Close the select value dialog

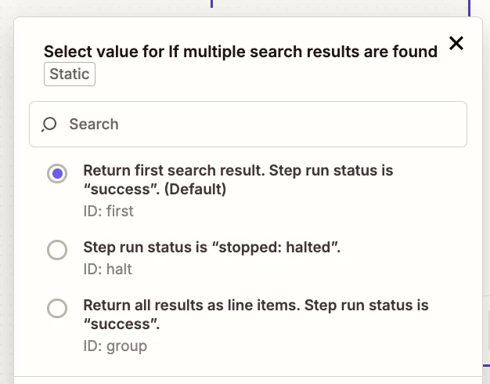456,43
